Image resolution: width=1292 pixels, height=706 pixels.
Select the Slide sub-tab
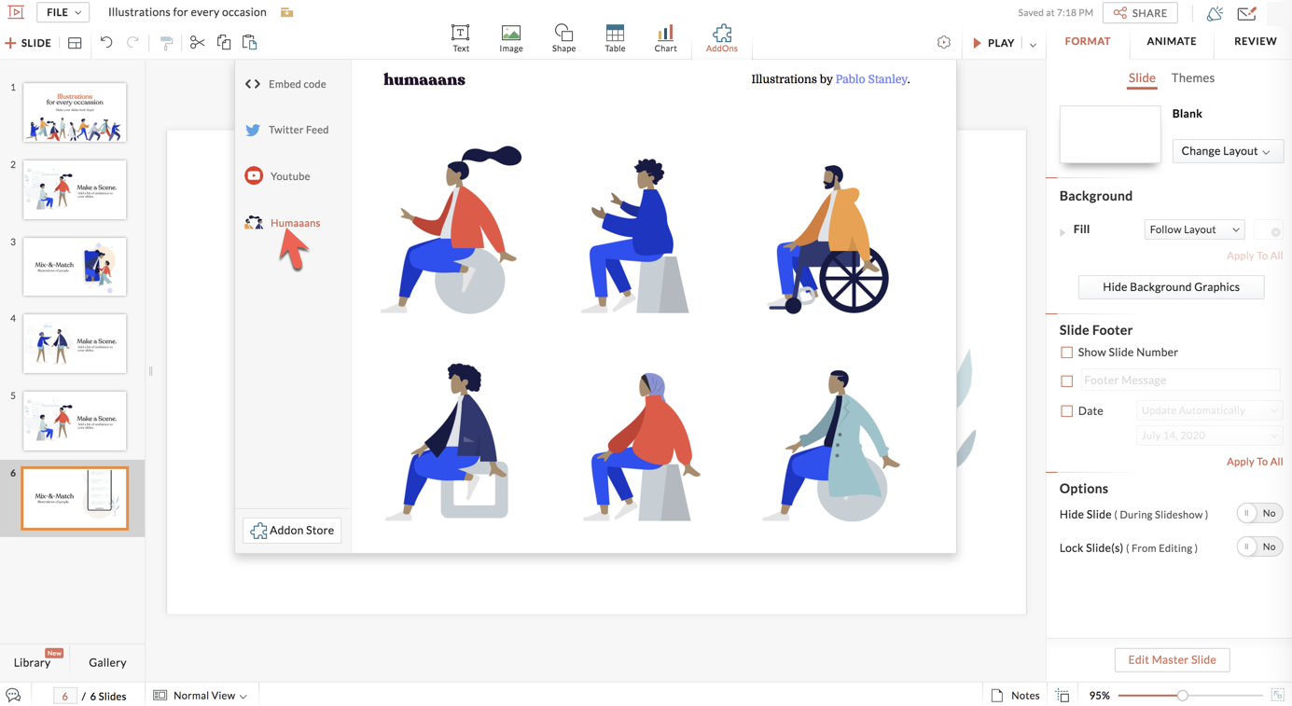pyautogui.click(x=1142, y=78)
